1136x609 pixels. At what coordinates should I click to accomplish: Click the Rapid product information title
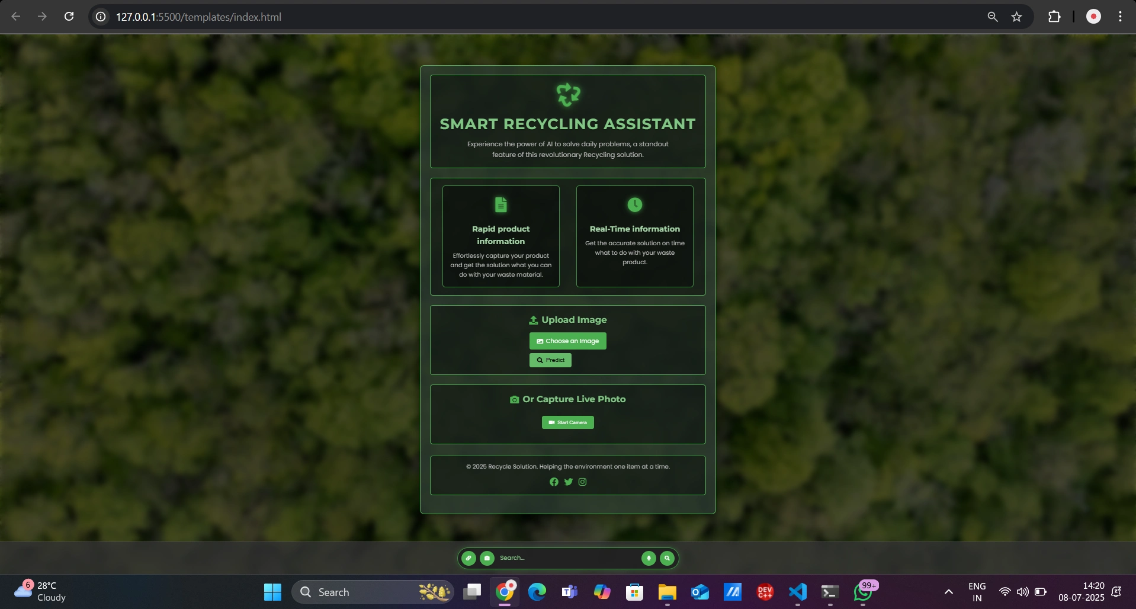[501, 235]
